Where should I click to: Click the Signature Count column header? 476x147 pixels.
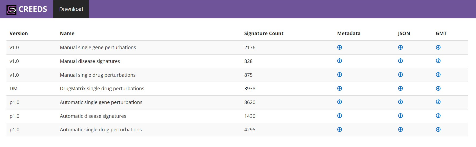click(x=264, y=34)
